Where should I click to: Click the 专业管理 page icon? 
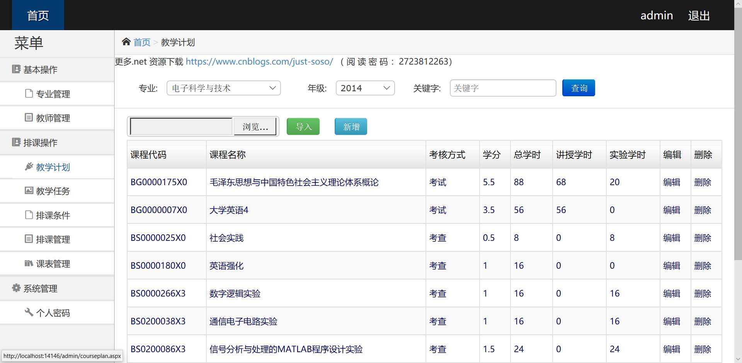(x=29, y=94)
